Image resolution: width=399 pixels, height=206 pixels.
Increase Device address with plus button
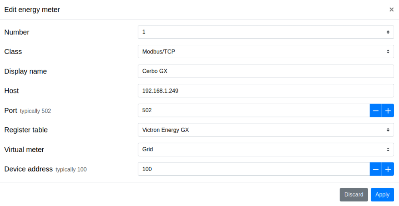tap(388, 169)
